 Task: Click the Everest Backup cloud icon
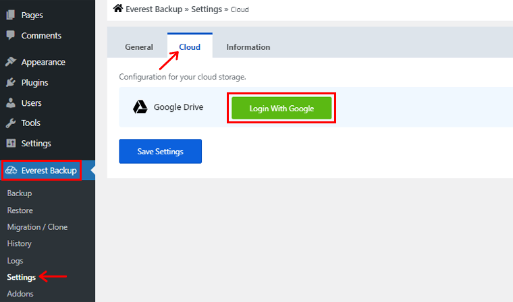pos(11,170)
